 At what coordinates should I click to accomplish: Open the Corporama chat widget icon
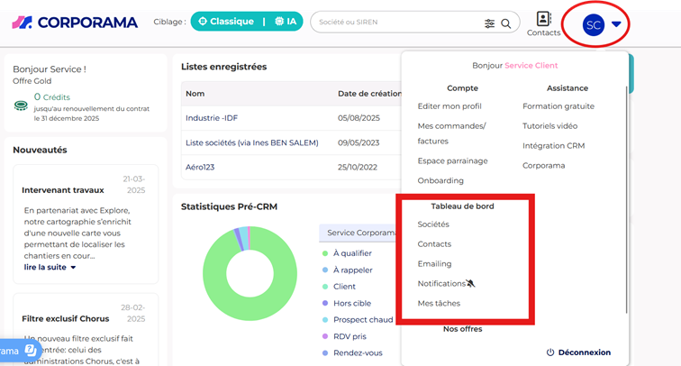tap(30, 351)
